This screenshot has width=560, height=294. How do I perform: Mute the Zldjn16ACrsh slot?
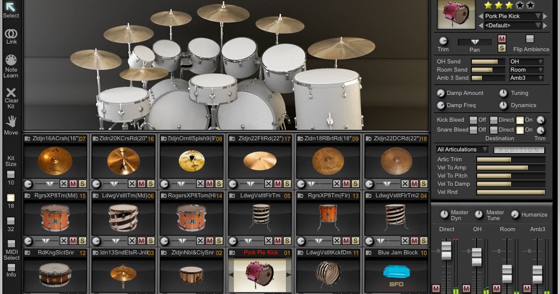(73, 184)
